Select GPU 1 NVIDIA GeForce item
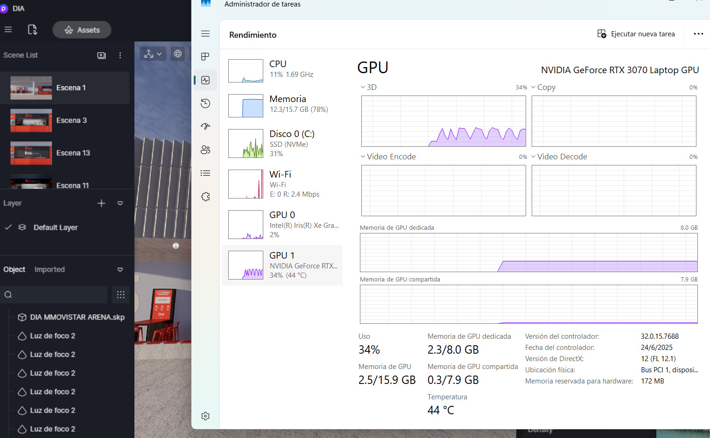 pyautogui.click(x=283, y=265)
